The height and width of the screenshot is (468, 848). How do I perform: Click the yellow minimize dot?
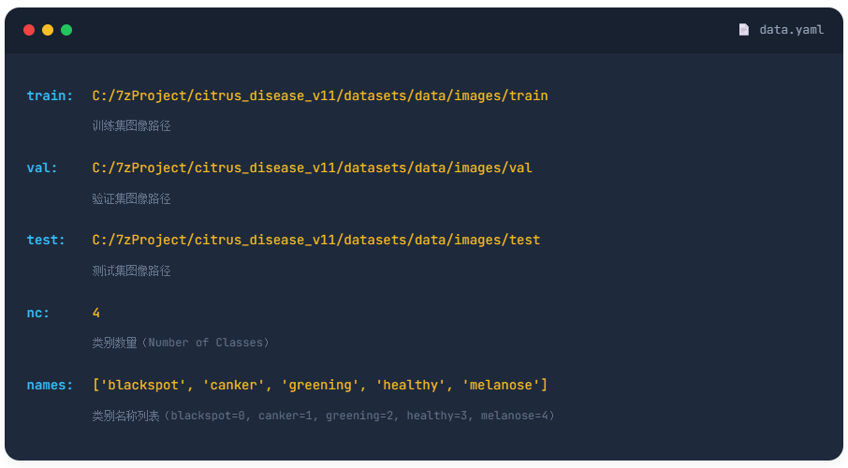[48, 30]
